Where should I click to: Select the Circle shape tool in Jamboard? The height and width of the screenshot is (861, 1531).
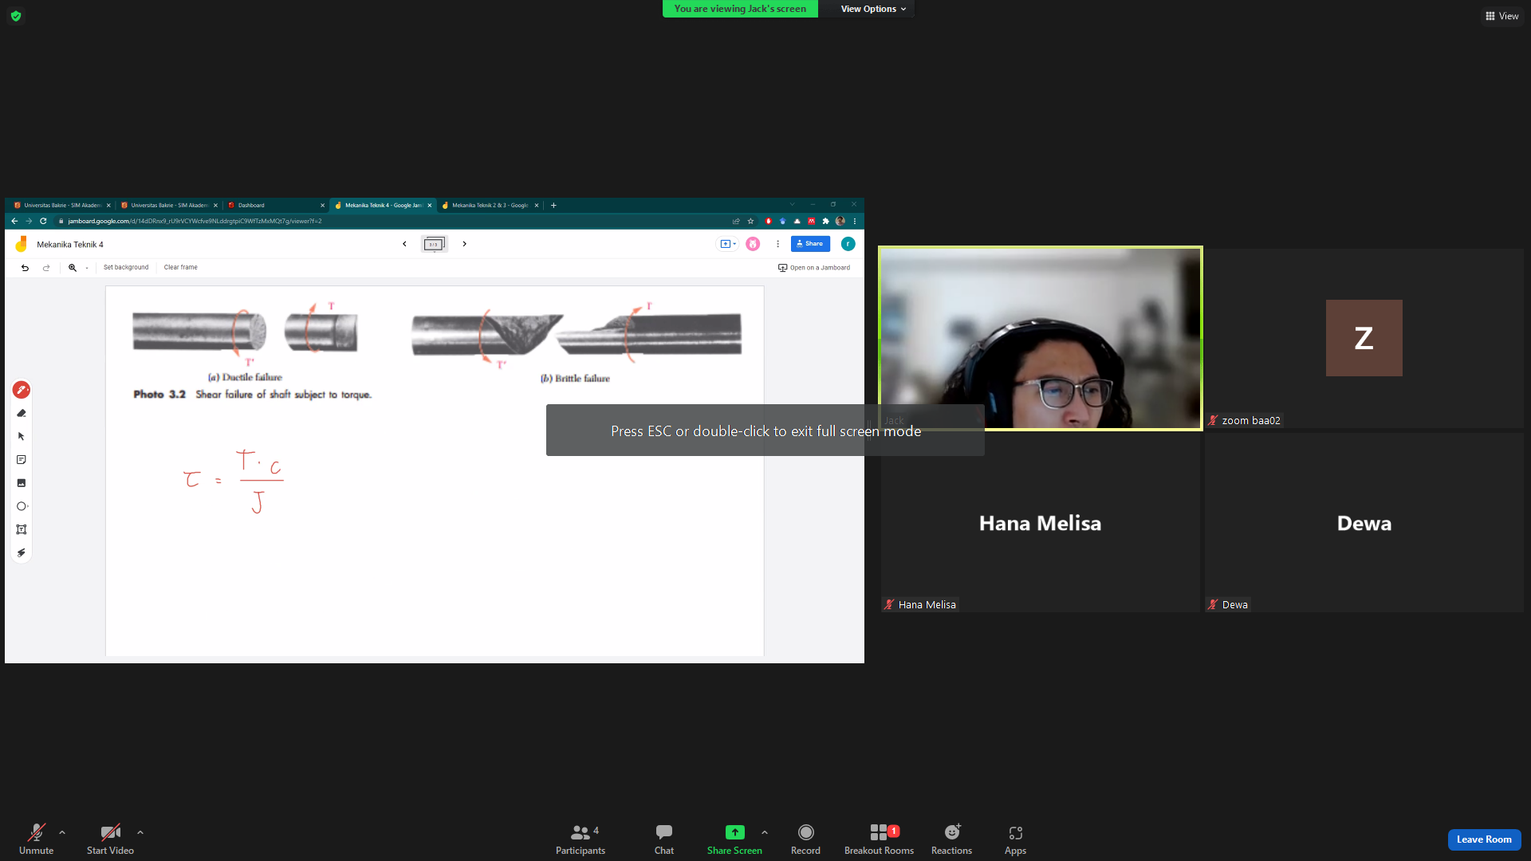[x=22, y=506]
